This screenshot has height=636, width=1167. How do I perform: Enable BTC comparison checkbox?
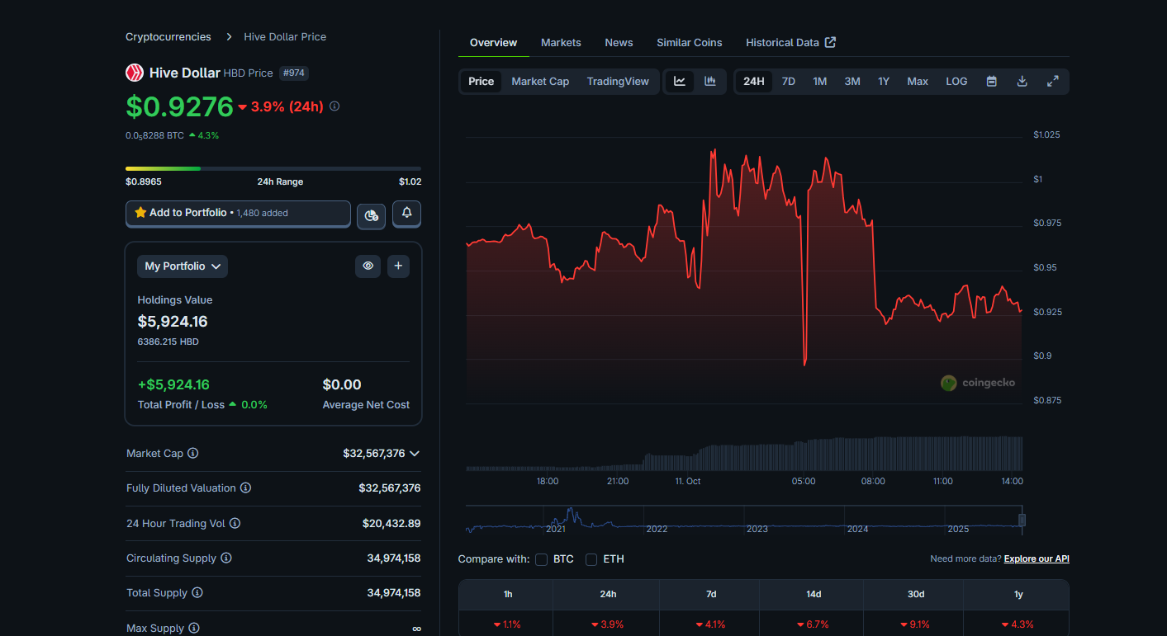point(542,559)
